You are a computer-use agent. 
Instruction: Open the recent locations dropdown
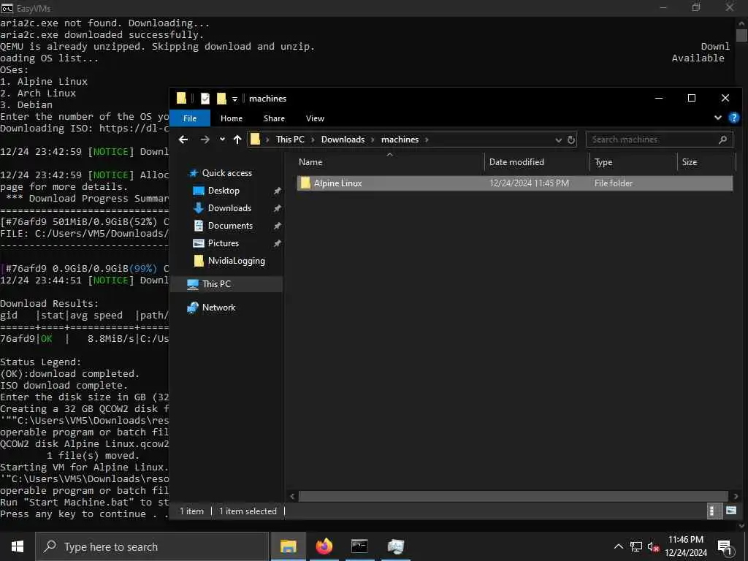coord(222,140)
